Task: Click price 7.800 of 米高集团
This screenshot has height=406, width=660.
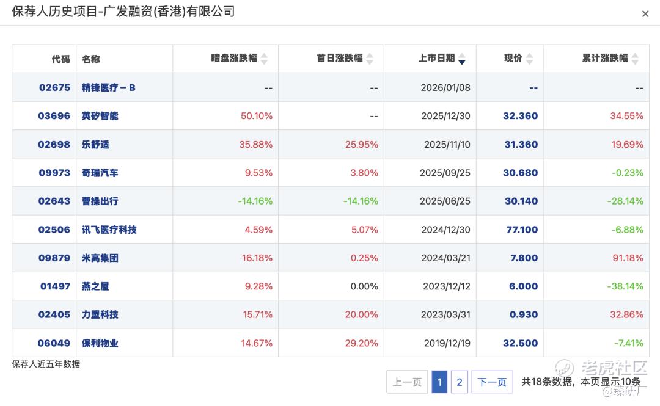Action: [x=524, y=258]
